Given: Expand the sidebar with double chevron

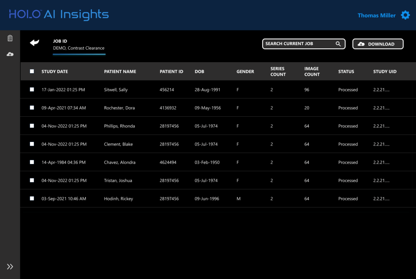Looking at the screenshot, I should coord(10,266).
